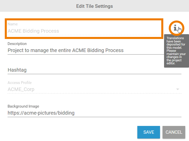Expand the Access Profile dropdown arrow
Image resolution: width=189 pixels, height=141 pixels.
178,89
